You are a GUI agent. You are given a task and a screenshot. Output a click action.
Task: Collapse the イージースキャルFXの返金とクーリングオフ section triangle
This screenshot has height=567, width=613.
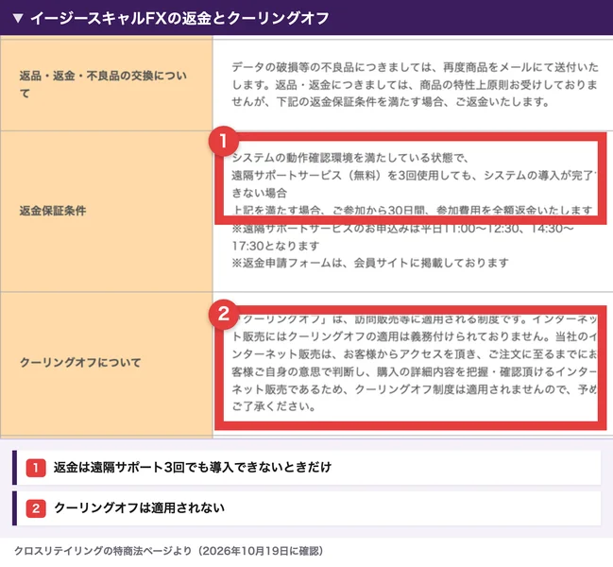pos(18,18)
